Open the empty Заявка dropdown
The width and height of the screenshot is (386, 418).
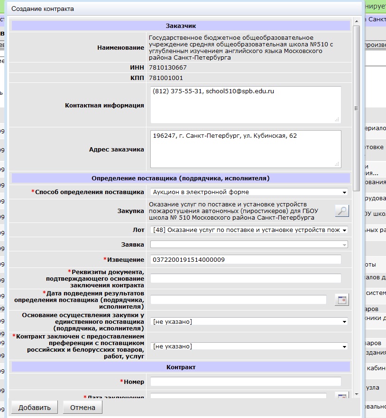[x=249, y=244]
